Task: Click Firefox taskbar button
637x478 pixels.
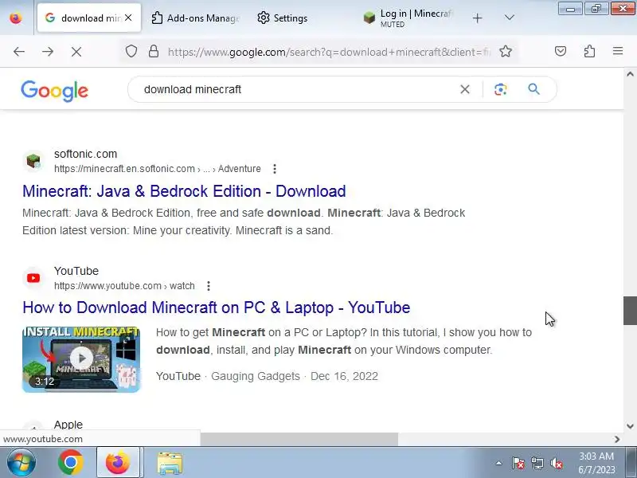Action: tap(118, 463)
